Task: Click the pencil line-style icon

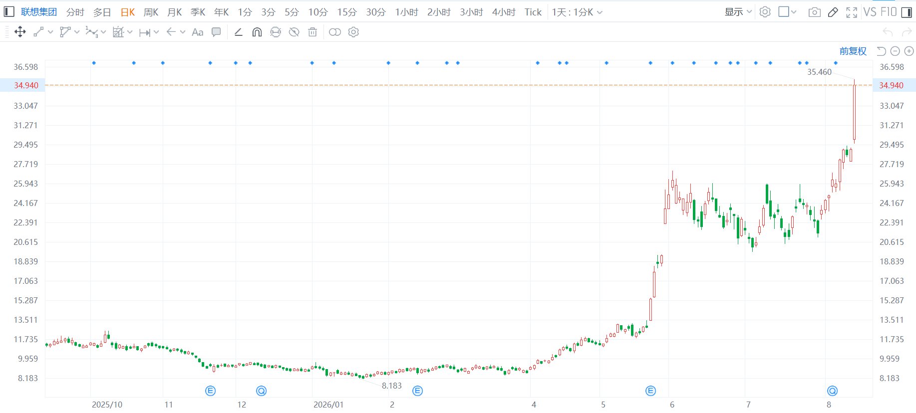Action: (x=238, y=32)
